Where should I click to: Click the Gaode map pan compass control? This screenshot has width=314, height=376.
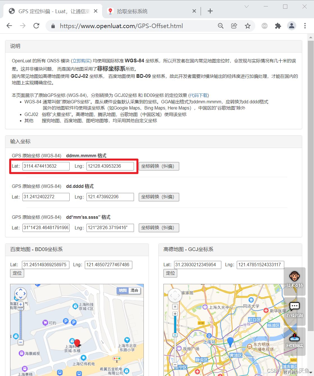[175, 295]
